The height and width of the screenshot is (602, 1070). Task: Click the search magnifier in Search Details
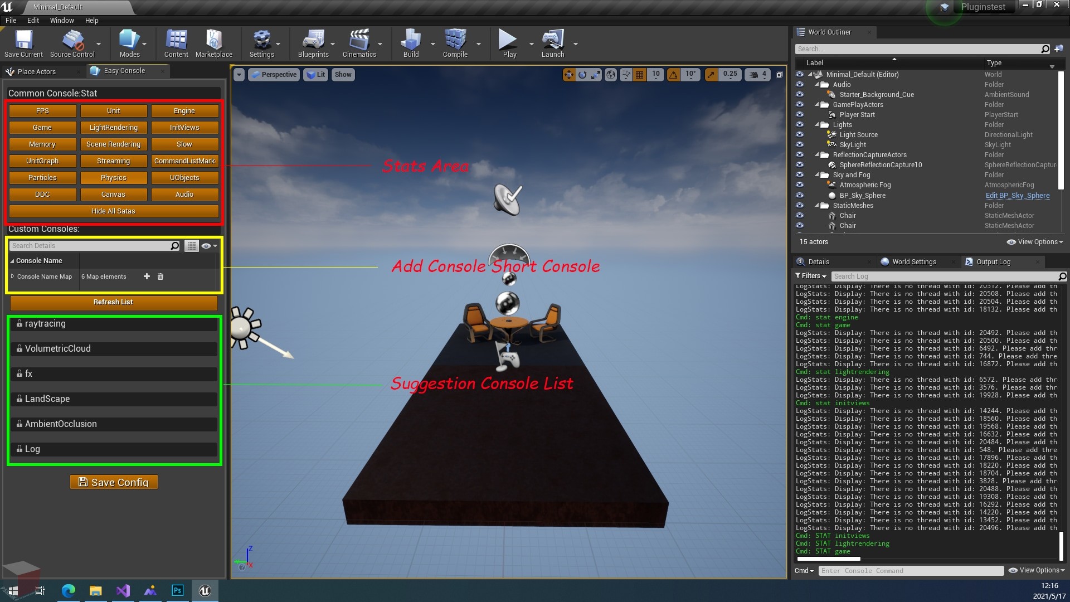(x=174, y=245)
